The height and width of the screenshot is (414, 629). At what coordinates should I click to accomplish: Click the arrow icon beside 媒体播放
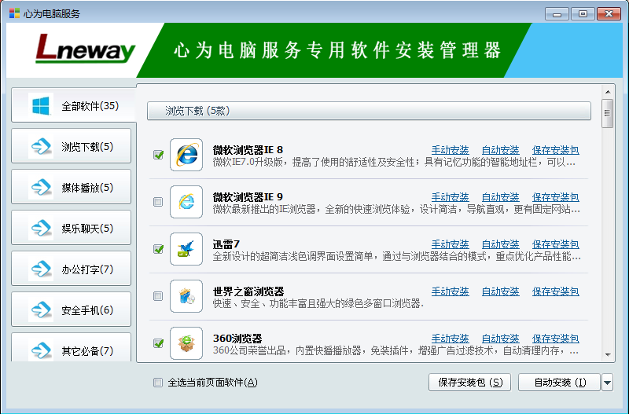(x=40, y=188)
